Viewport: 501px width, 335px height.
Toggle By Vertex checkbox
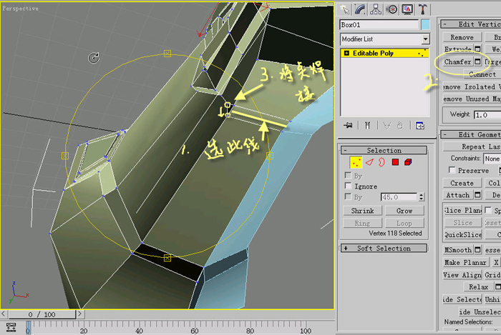click(x=349, y=175)
